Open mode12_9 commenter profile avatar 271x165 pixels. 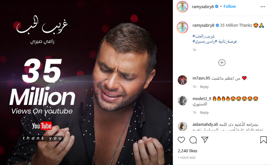(x=182, y=100)
